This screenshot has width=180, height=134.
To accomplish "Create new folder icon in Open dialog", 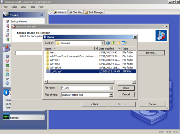I will click(118, 43).
